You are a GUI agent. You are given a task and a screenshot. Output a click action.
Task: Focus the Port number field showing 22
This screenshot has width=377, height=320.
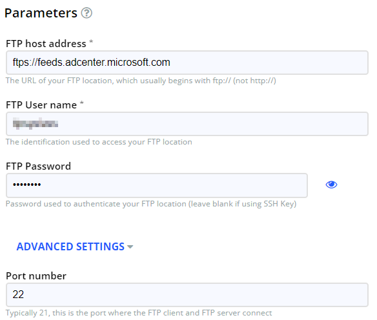tap(187, 295)
